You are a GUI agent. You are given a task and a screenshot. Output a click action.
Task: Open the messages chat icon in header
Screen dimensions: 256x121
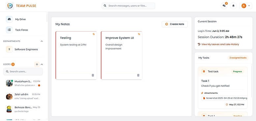224,6
